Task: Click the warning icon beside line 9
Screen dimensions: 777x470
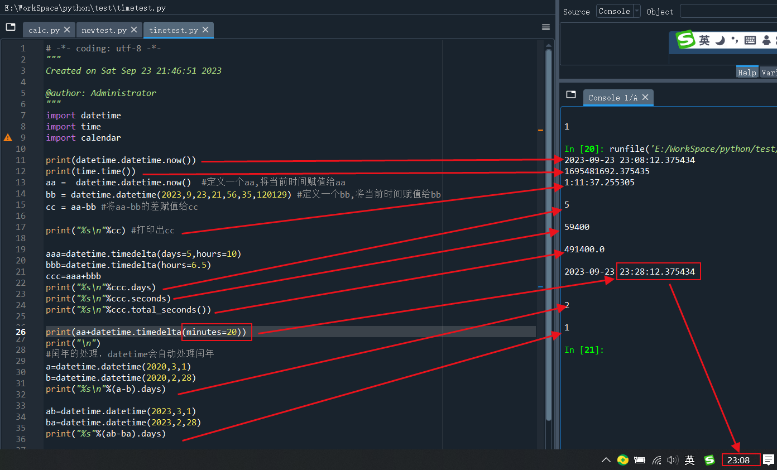Action: point(8,137)
